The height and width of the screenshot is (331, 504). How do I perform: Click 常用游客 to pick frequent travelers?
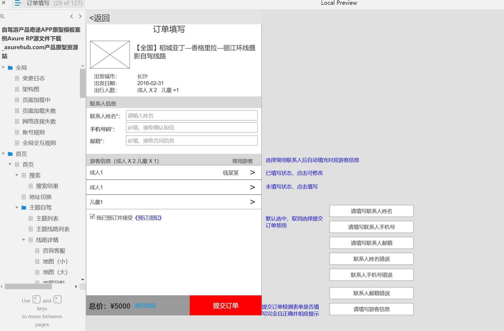(242, 161)
